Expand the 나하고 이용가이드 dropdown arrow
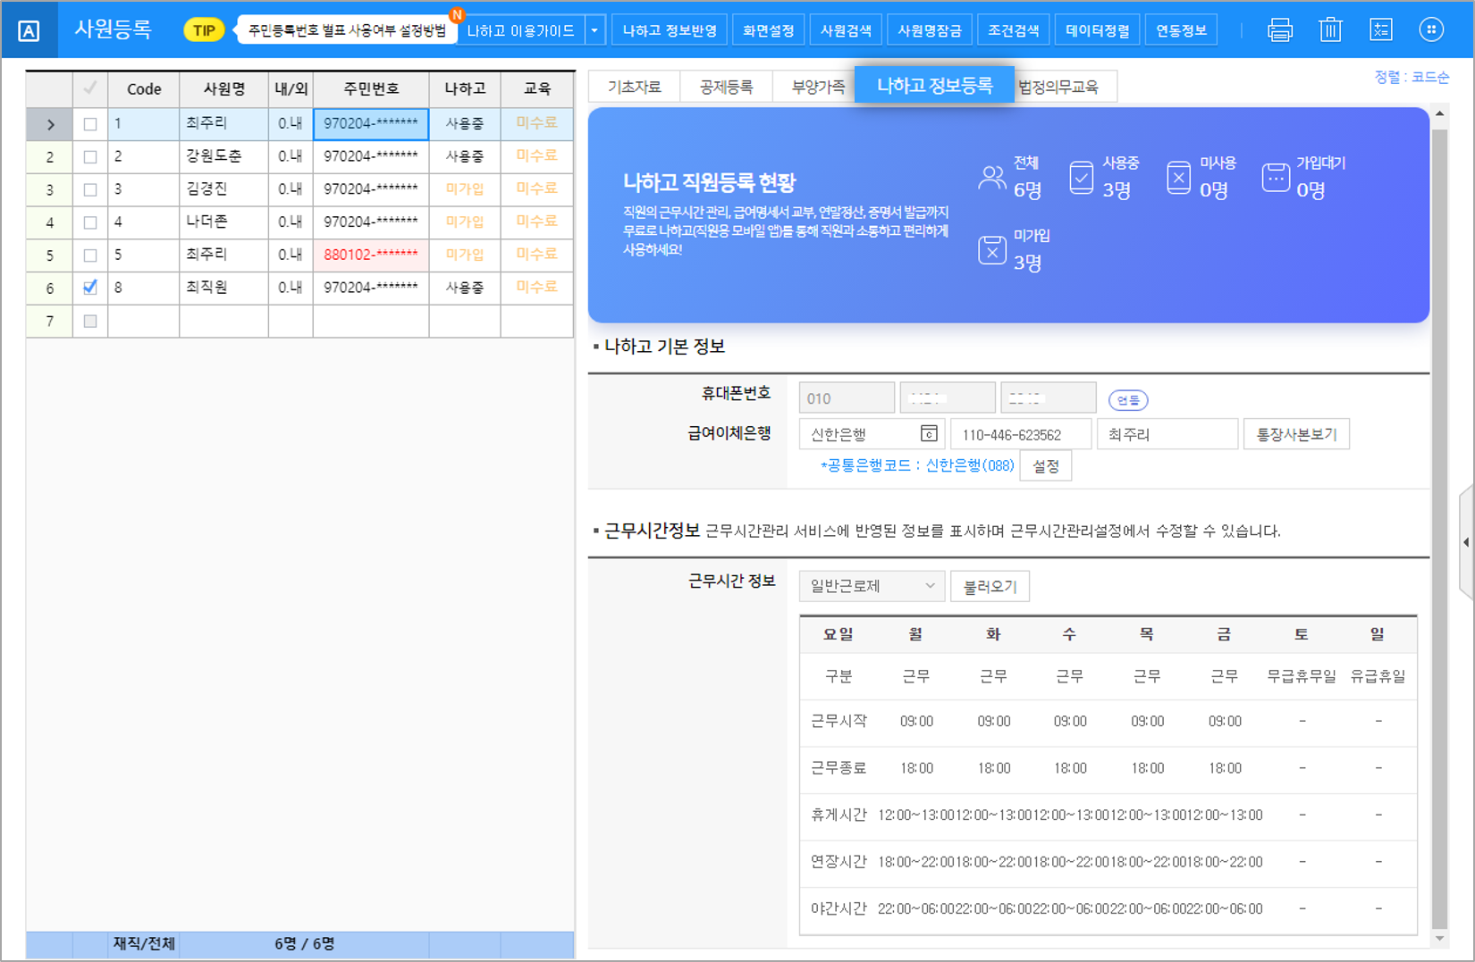The image size is (1475, 962). (594, 30)
